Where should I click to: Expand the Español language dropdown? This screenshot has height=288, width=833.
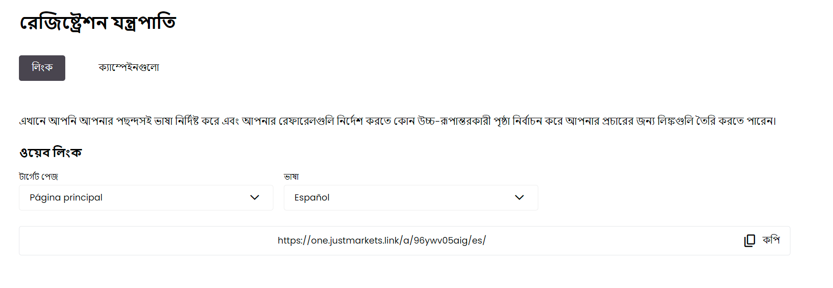(411, 198)
